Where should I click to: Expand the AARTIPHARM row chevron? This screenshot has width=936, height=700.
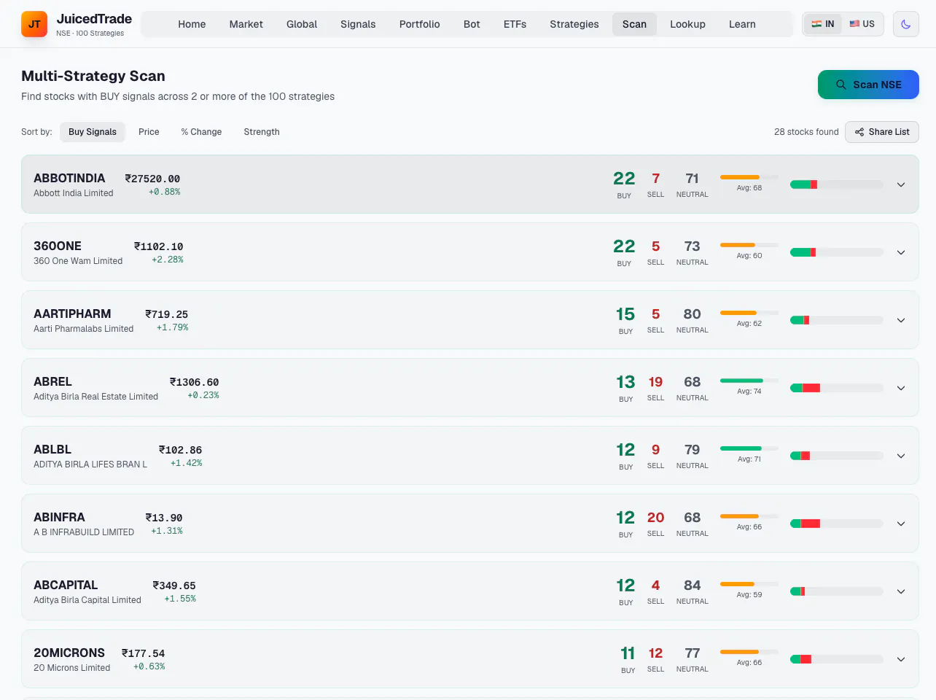tap(901, 320)
